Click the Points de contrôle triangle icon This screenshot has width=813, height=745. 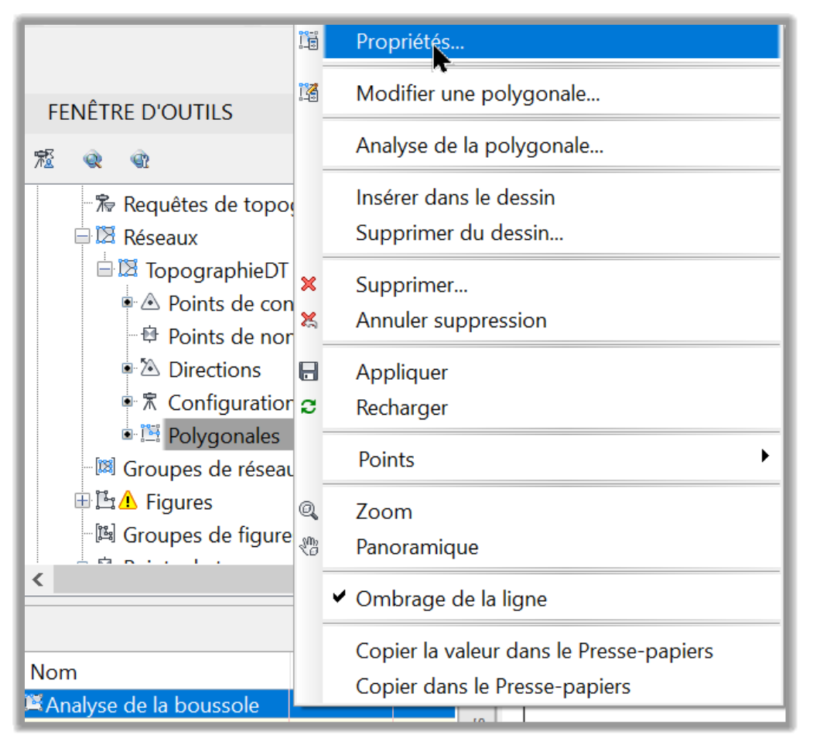150,302
